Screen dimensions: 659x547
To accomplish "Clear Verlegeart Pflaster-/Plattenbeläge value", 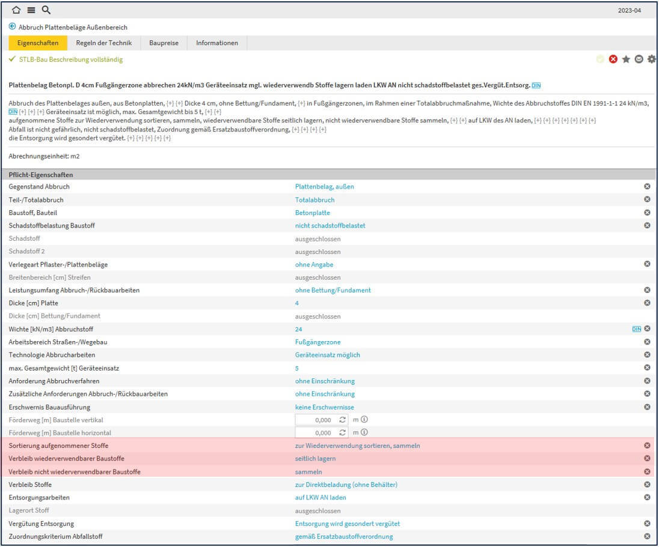I will [x=647, y=264].
